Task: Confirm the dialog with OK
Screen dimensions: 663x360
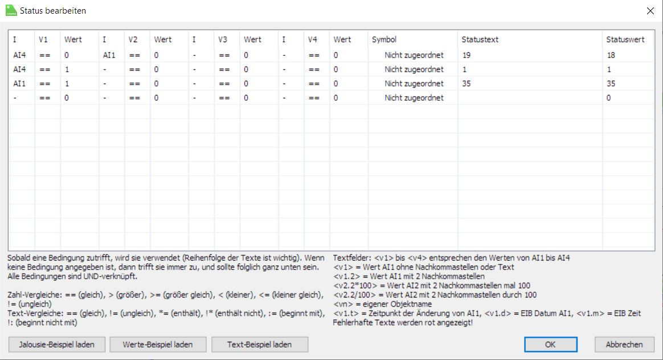Action: click(x=551, y=345)
